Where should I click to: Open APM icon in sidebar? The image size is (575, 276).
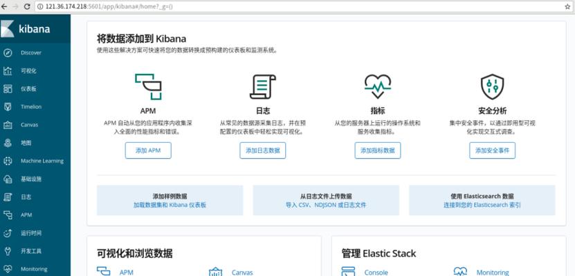tap(8, 215)
